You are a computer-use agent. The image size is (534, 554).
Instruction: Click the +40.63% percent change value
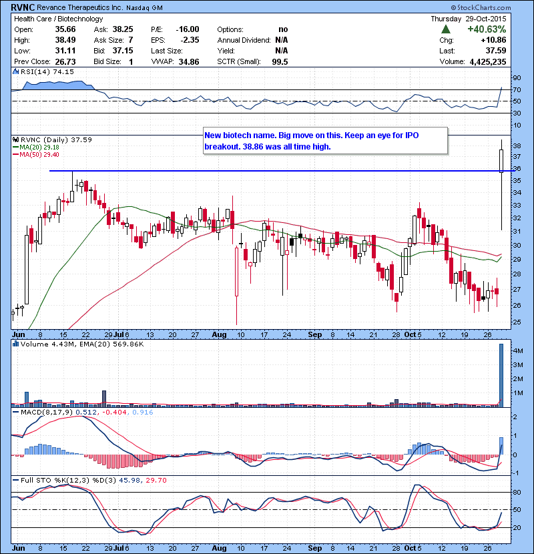(487, 29)
